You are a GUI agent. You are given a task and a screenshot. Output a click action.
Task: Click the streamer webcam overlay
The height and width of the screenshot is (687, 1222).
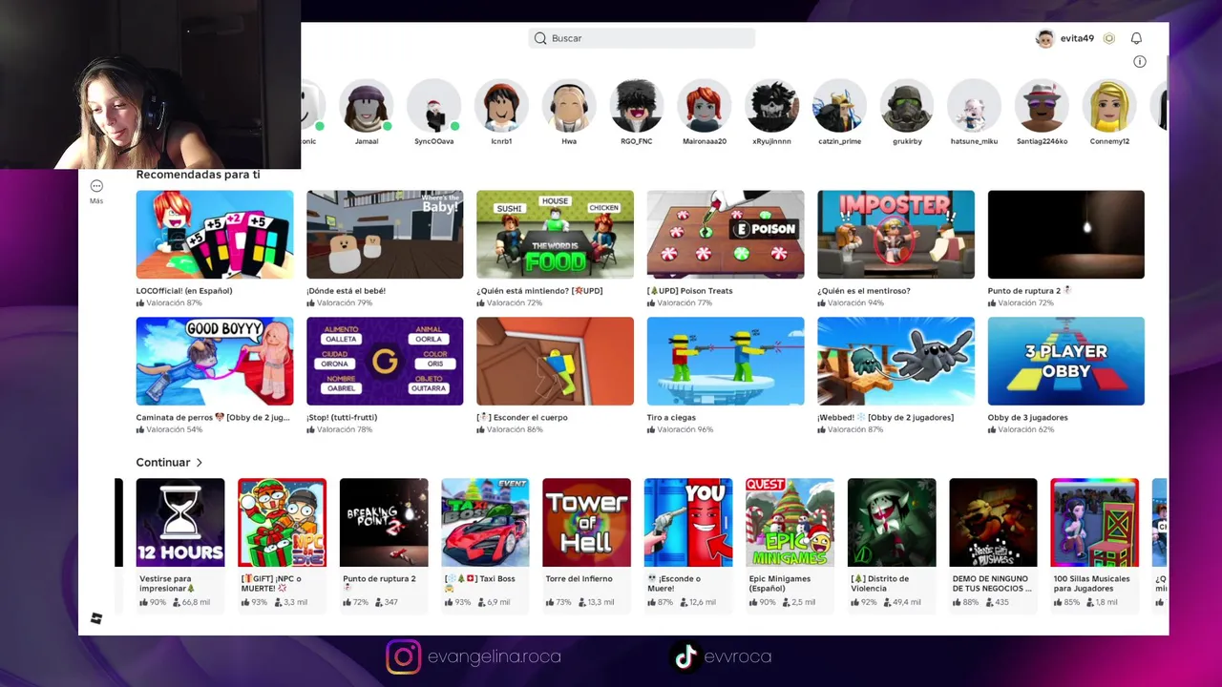click(x=150, y=85)
